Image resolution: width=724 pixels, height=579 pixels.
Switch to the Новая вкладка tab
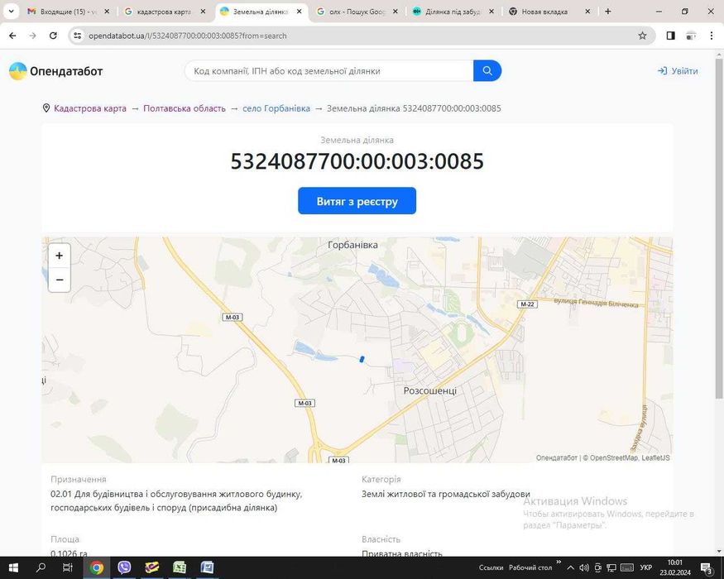pyautogui.click(x=544, y=12)
